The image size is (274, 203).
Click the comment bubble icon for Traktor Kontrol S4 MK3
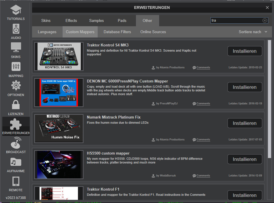click(x=194, y=68)
